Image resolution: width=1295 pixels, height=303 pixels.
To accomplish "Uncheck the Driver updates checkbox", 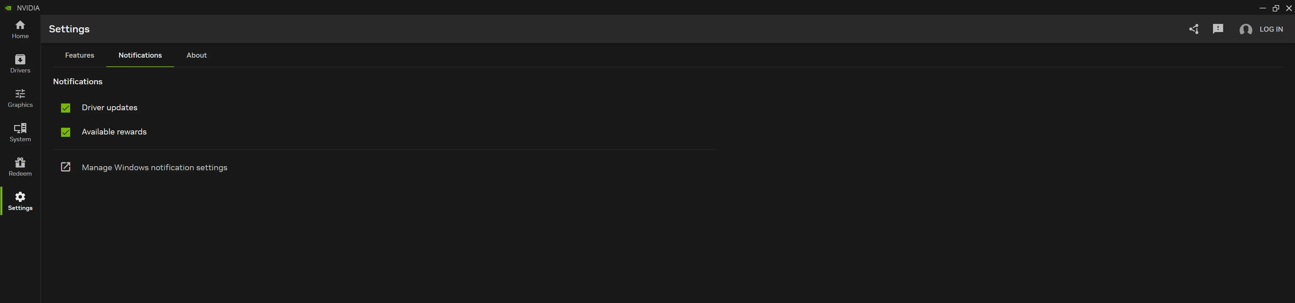I will point(66,108).
